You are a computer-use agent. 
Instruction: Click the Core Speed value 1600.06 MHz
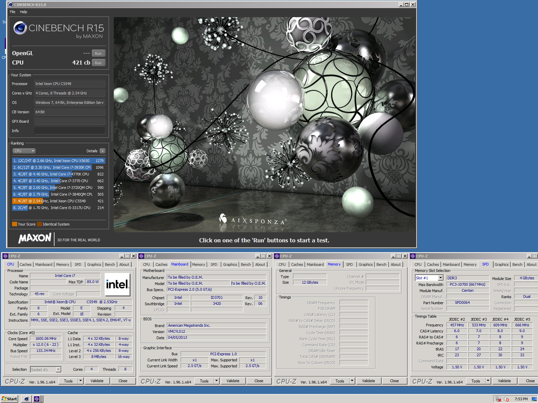pyautogui.click(x=46, y=338)
